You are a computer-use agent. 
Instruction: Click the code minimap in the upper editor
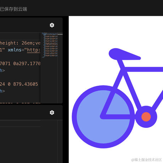[x=50, y=45]
